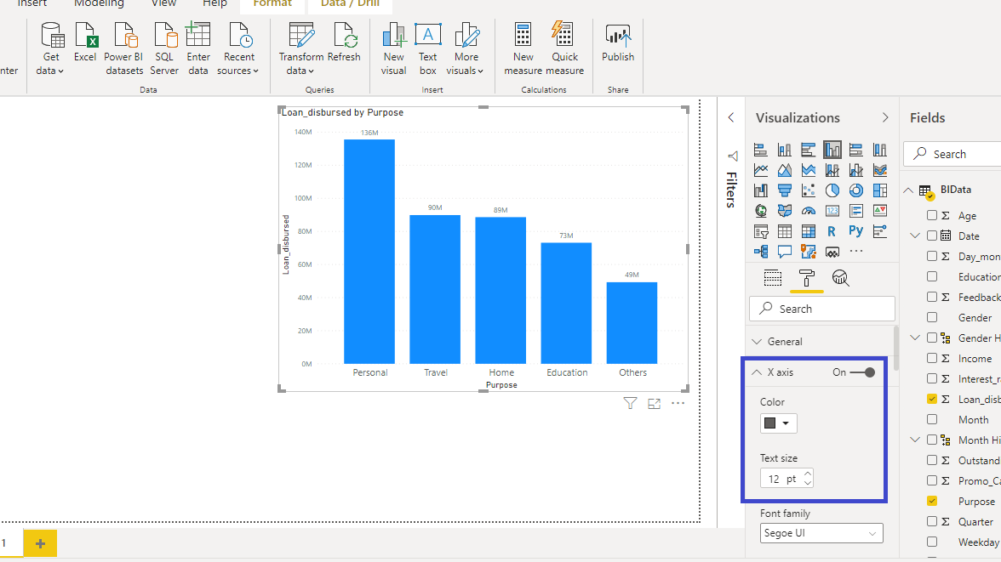Choose the donut chart visual
1001x562 pixels.
856,190
